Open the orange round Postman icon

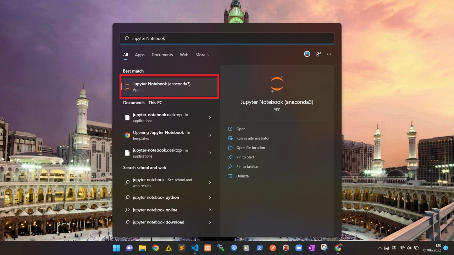click(x=273, y=248)
